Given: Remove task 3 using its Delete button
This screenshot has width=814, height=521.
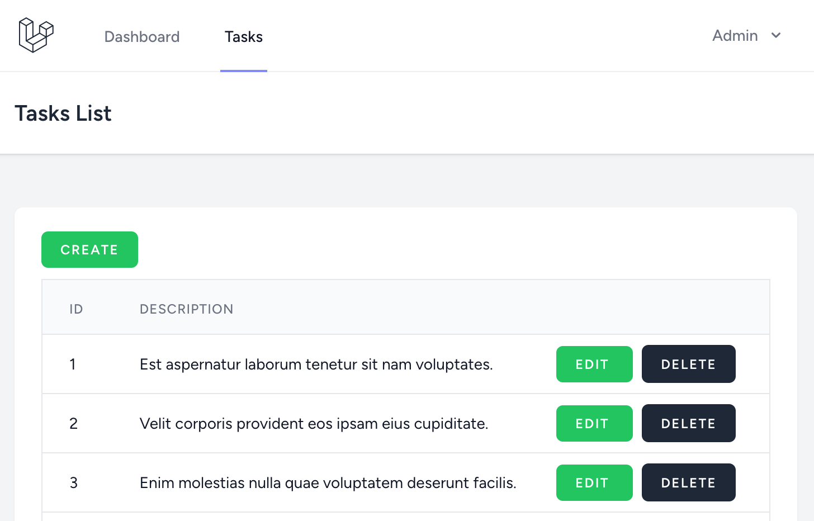Looking at the screenshot, I should click(688, 482).
